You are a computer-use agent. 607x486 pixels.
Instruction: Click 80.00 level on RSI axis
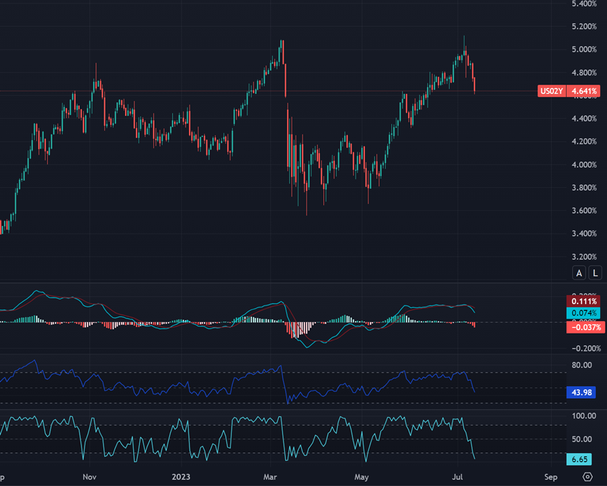click(x=582, y=365)
